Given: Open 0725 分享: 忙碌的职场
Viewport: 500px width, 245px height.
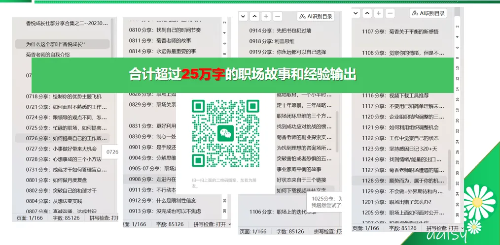Looking at the screenshot, I should click(67, 127).
